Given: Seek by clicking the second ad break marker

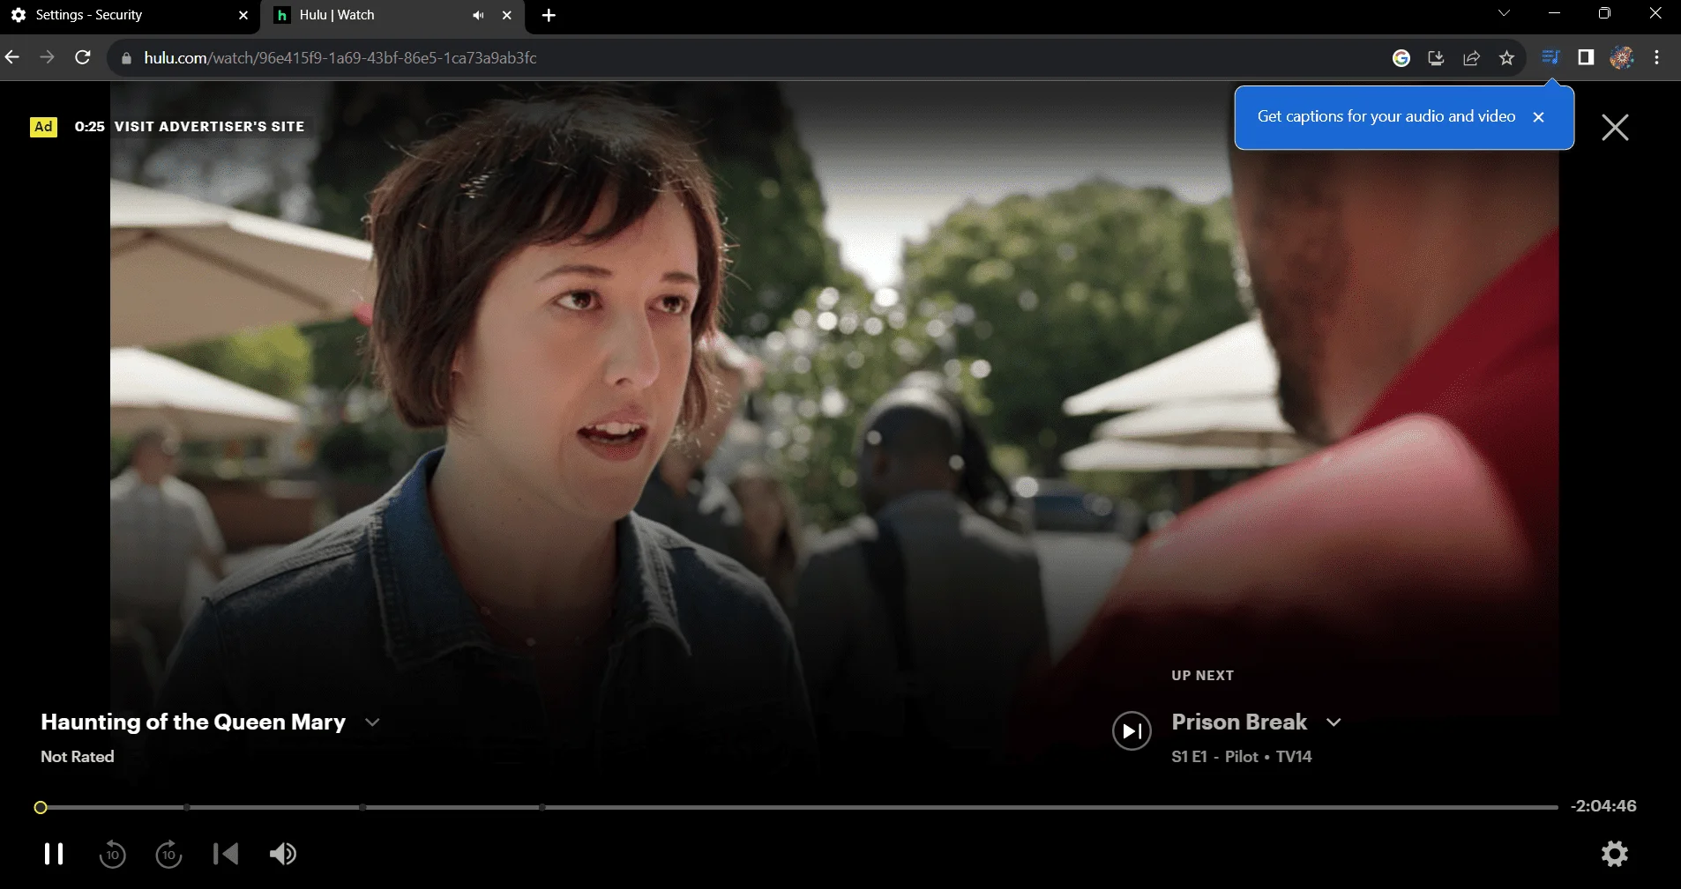Looking at the screenshot, I should click(x=362, y=807).
